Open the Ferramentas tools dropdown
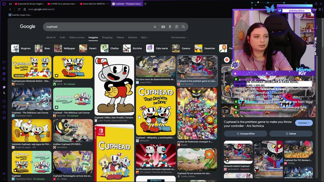This screenshot has width=324, height=182. tap(179, 37)
